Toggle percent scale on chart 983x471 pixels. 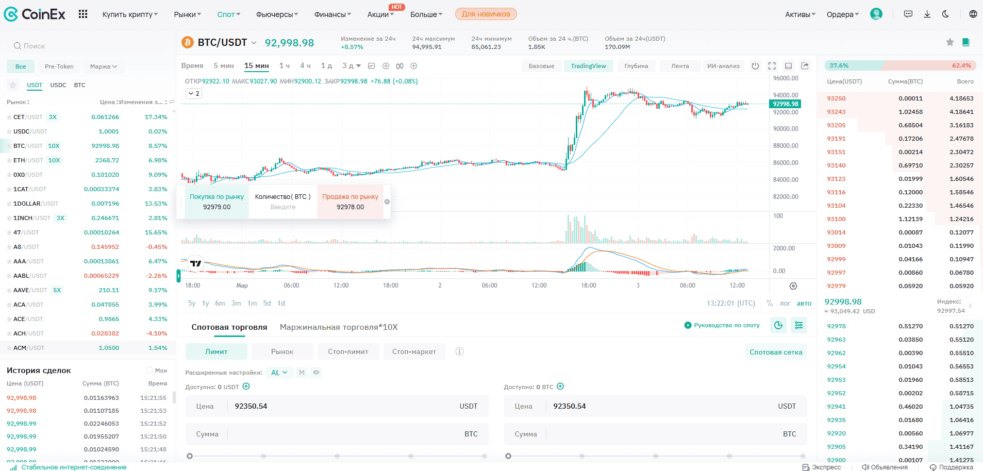tap(770, 304)
